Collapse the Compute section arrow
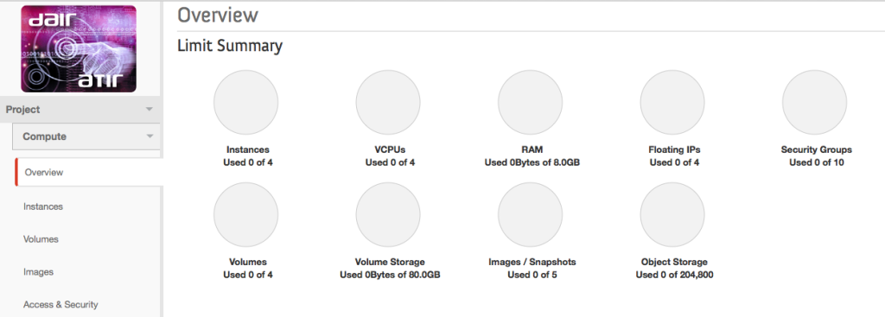This screenshot has width=885, height=317. [150, 136]
